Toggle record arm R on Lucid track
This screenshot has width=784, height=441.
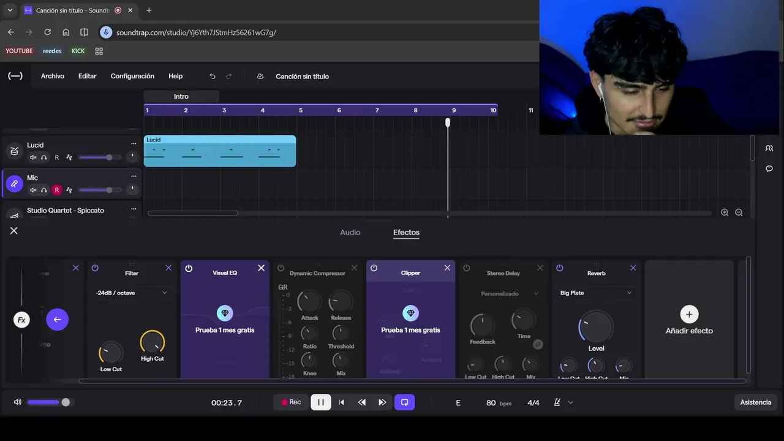click(57, 157)
